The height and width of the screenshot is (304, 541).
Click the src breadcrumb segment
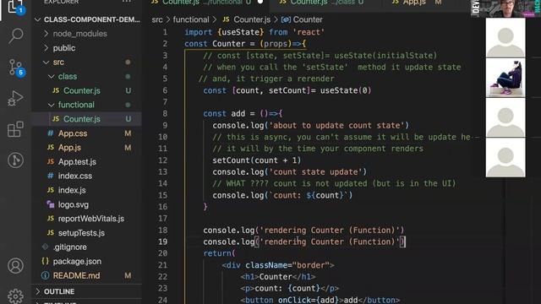coord(157,20)
